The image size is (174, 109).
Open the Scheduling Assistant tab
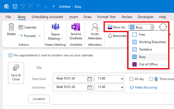coord(47,17)
